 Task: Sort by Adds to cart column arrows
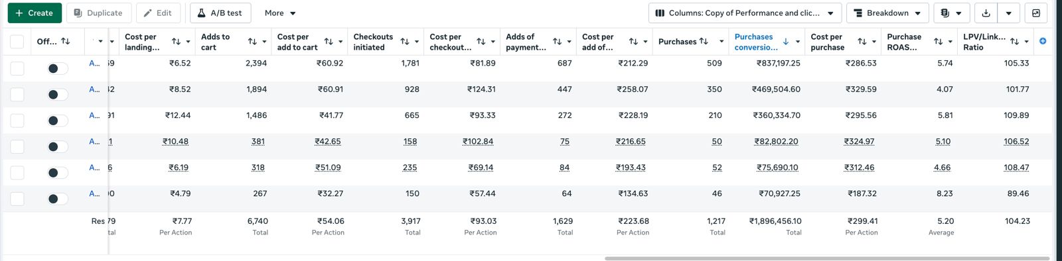(252, 41)
